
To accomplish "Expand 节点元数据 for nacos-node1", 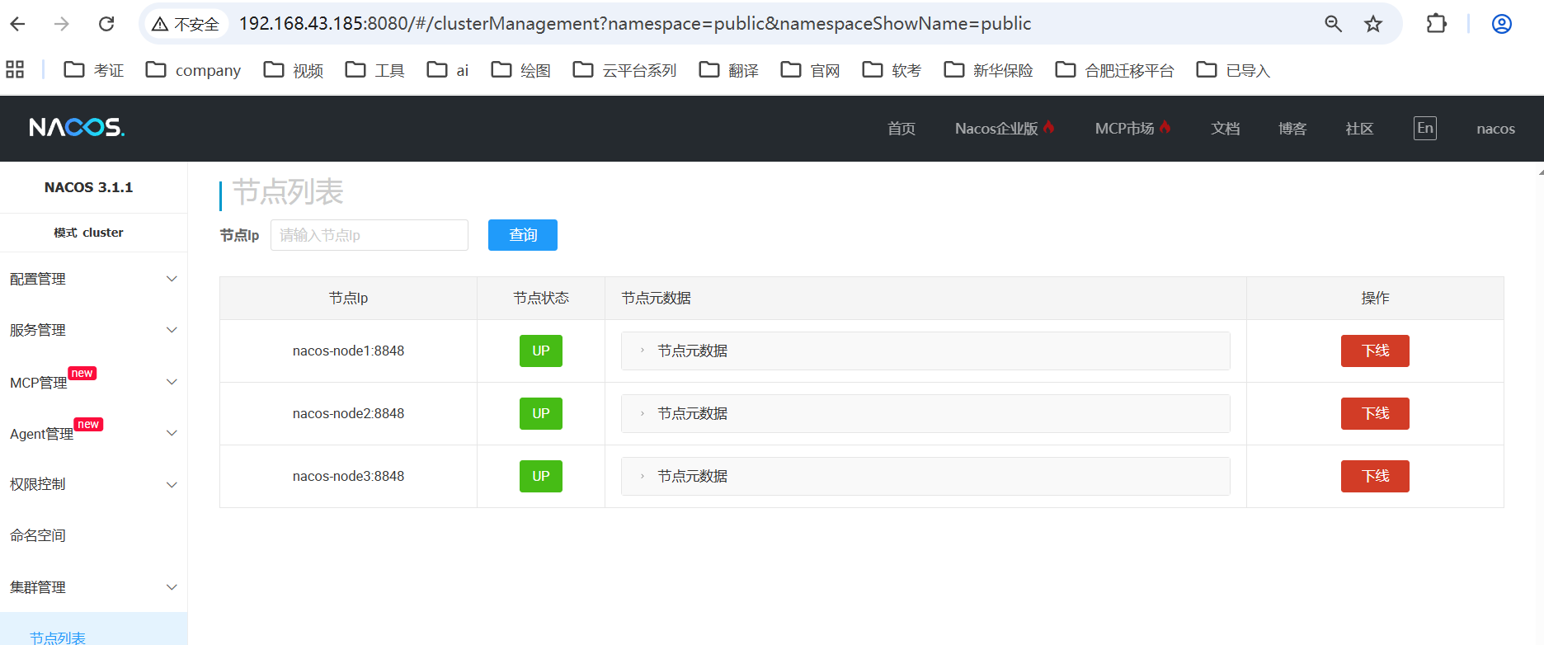I will tap(925, 351).
